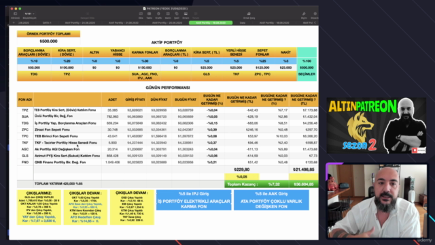
Task: Select the ÖRNEK PORTFÖY TOPLAMI header cell
Action: point(48,33)
